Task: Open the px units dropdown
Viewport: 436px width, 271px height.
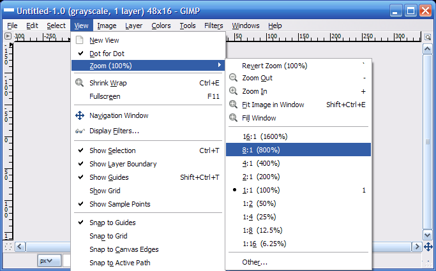Action: click(49, 261)
